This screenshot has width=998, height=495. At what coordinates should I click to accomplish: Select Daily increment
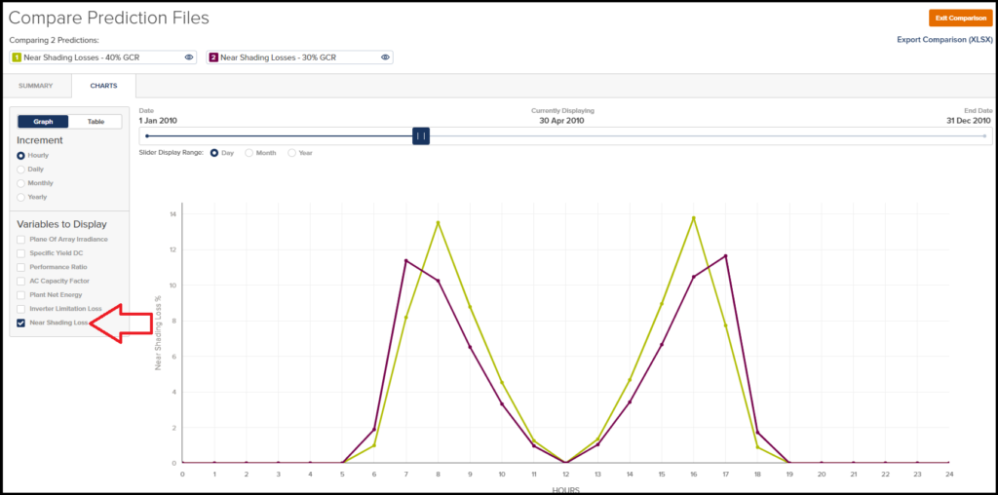coord(21,170)
